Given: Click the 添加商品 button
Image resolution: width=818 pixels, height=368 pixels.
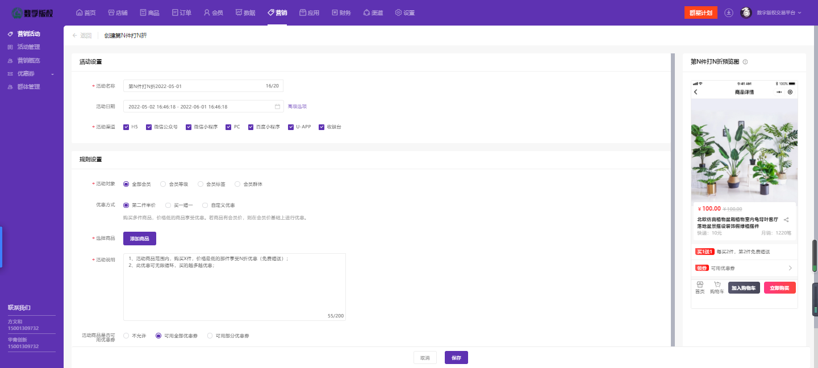Looking at the screenshot, I should [x=140, y=239].
